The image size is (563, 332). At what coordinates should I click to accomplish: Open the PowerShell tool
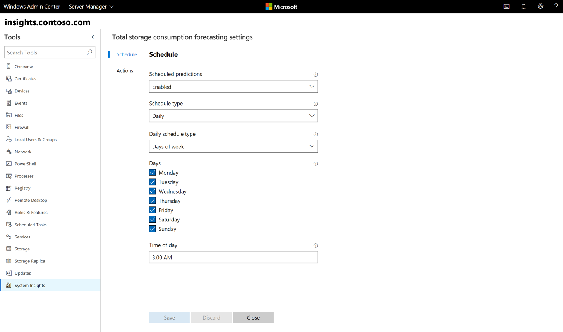click(25, 163)
